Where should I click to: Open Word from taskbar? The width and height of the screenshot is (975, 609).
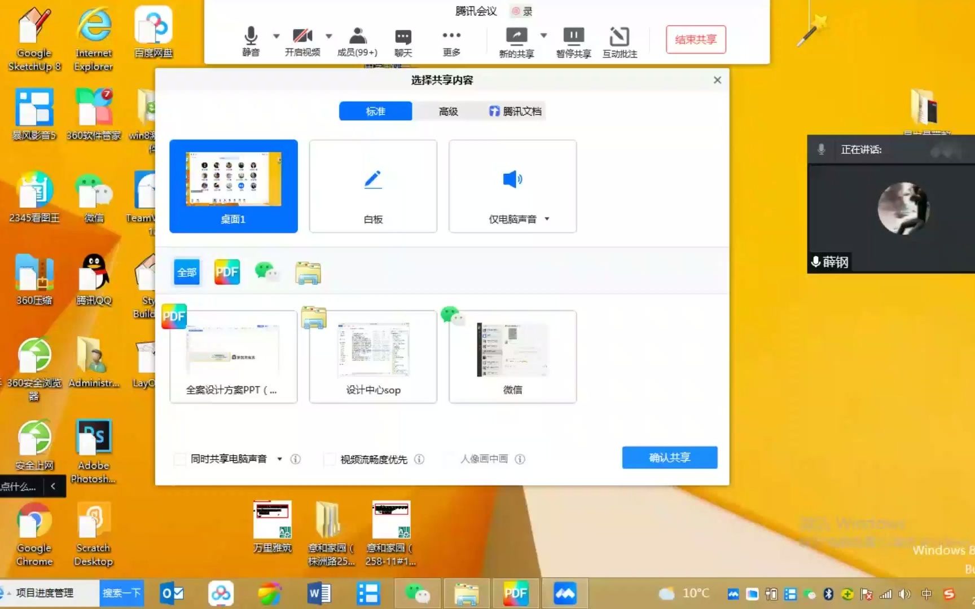point(319,593)
